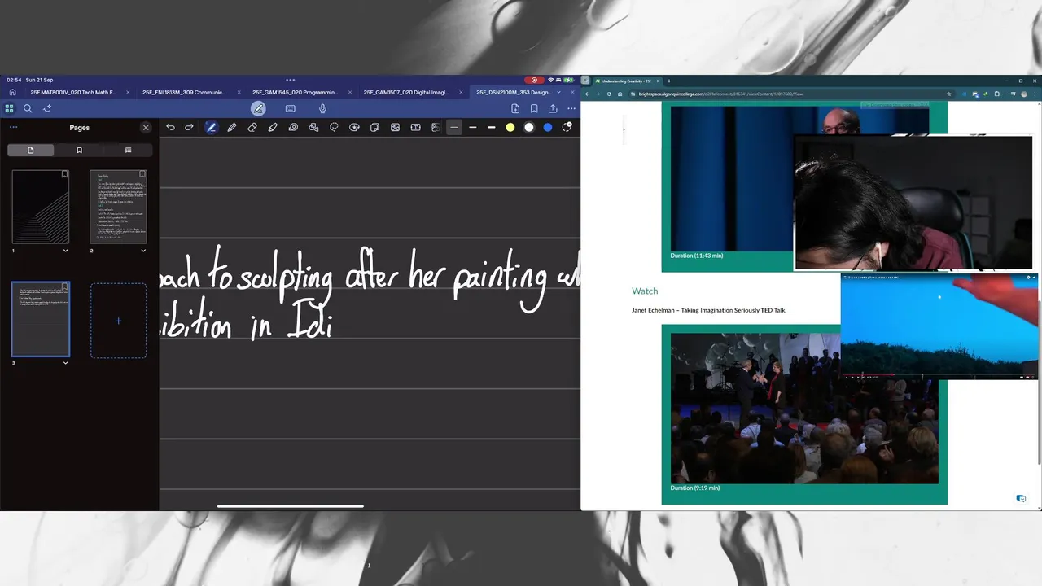Select the Lasso tool
The width and height of the screenshot is (1042, 586).
click(x=334, y=127)
